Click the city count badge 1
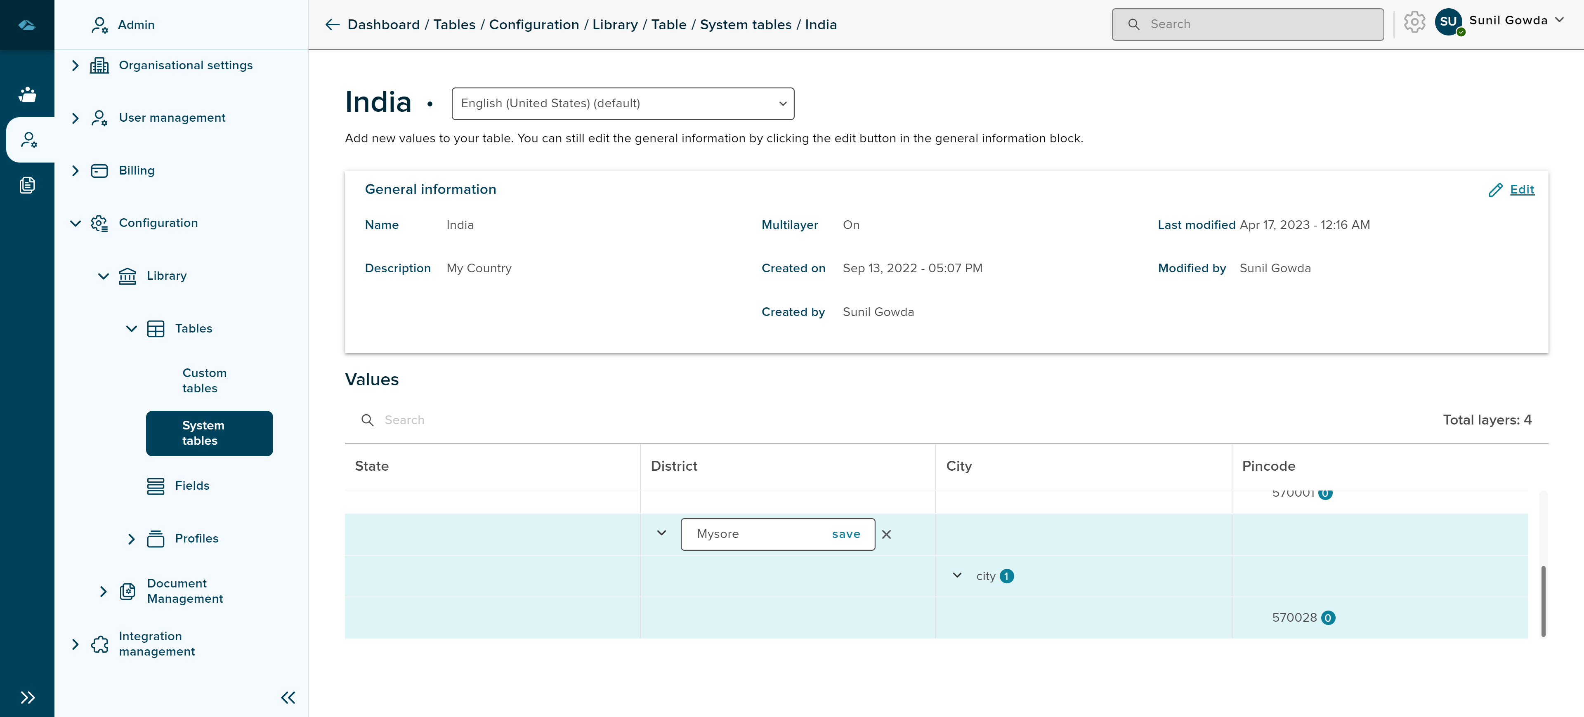This screenshot has width=1584, height=717. (1006, 576)
